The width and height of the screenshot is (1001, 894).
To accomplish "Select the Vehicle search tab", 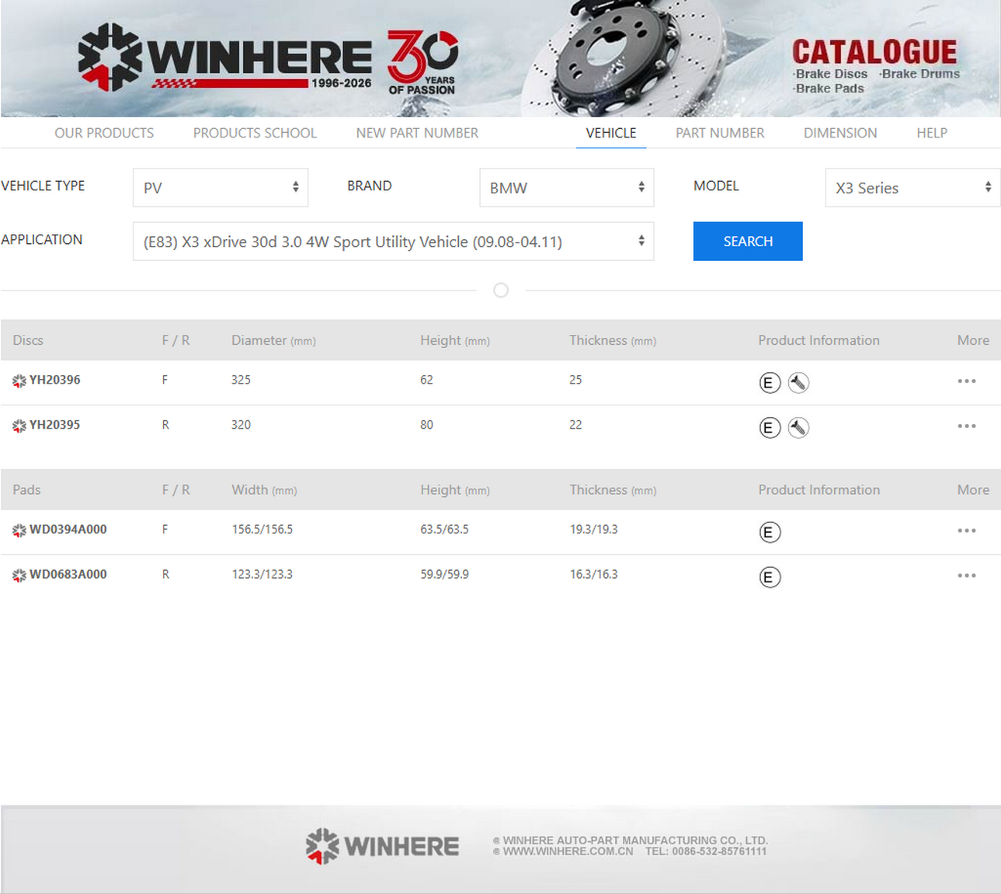I will (611, 133).
